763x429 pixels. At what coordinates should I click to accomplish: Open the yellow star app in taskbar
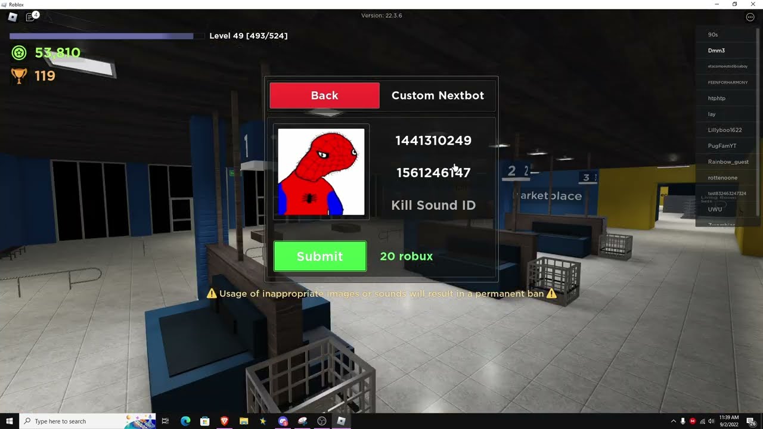tap(263, 421)
